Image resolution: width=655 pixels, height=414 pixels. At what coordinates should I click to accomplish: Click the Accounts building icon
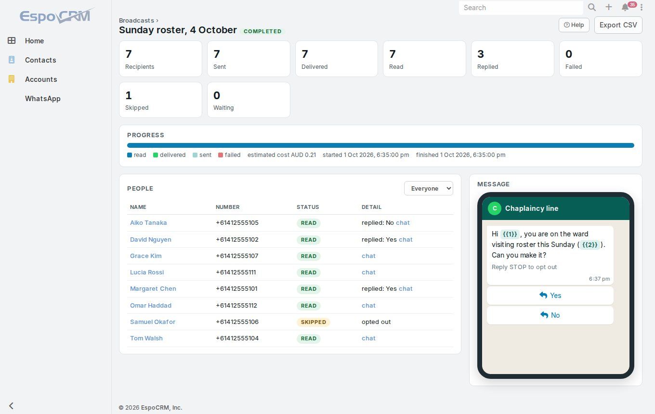pos(12,79)
